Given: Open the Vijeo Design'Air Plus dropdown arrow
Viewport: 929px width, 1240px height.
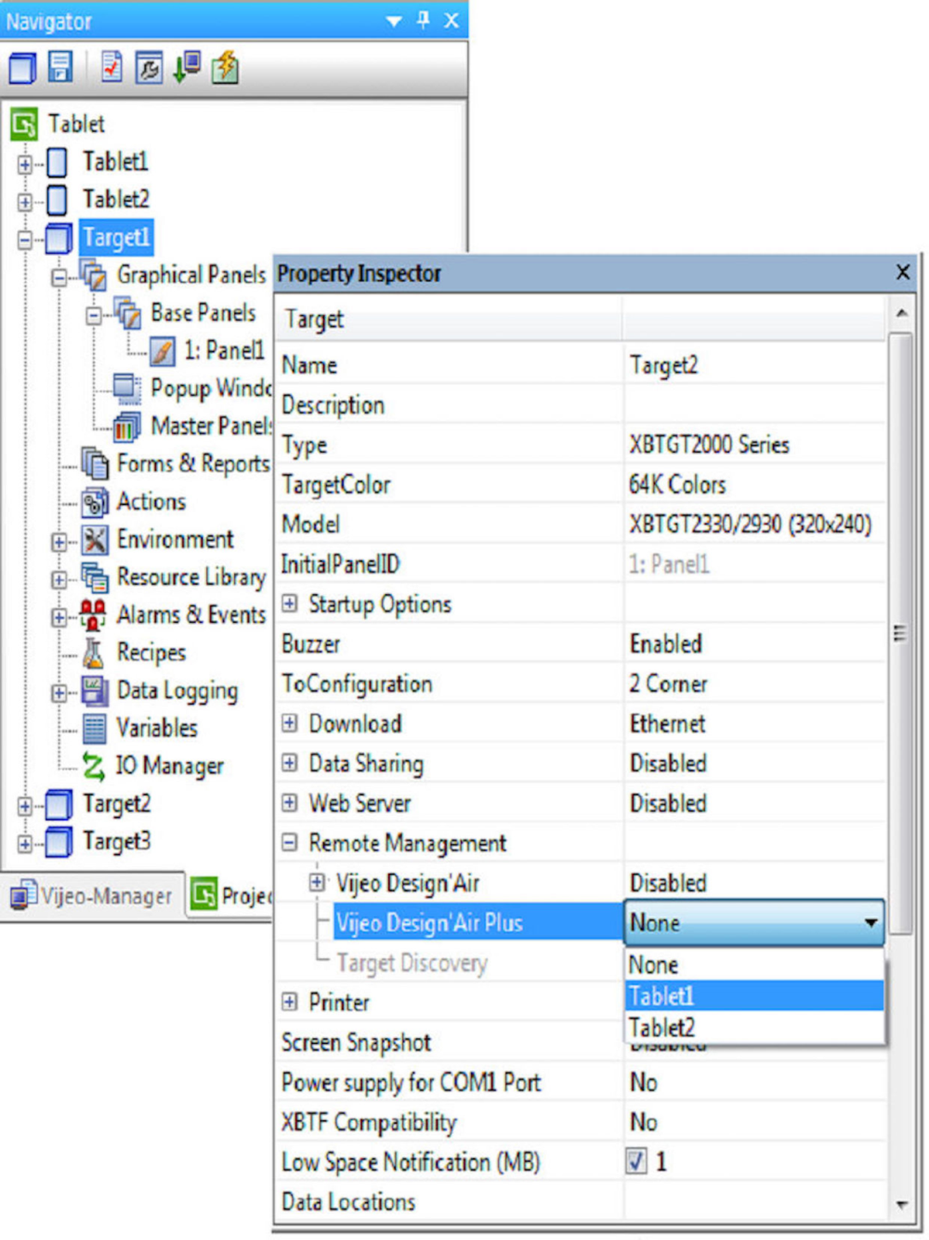Looking at the screenshot, I should pos(870,923).
